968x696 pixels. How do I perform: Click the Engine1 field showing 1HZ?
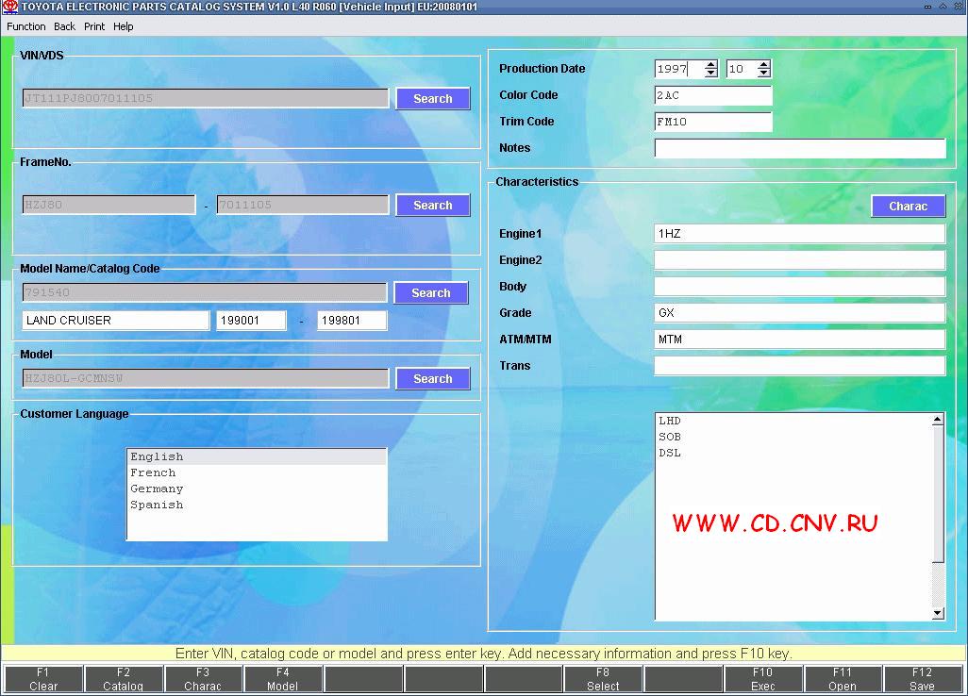tap(800, 234)
